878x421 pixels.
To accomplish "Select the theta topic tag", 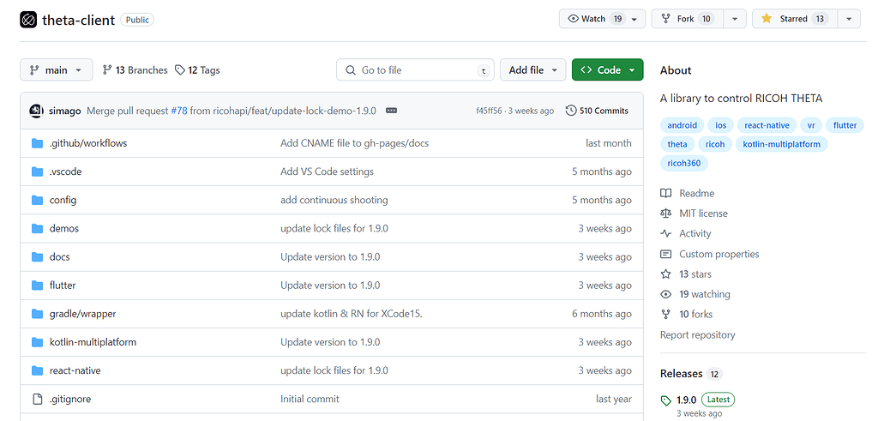I will pos(677,144).
